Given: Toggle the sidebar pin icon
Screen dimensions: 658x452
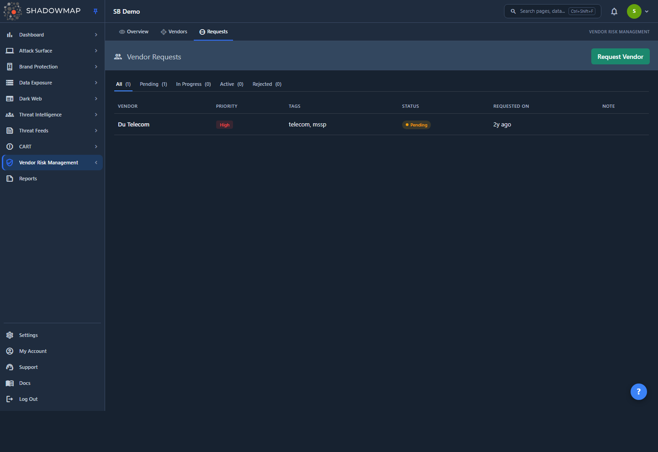Looking at the screenshot, I should point(96,11).
